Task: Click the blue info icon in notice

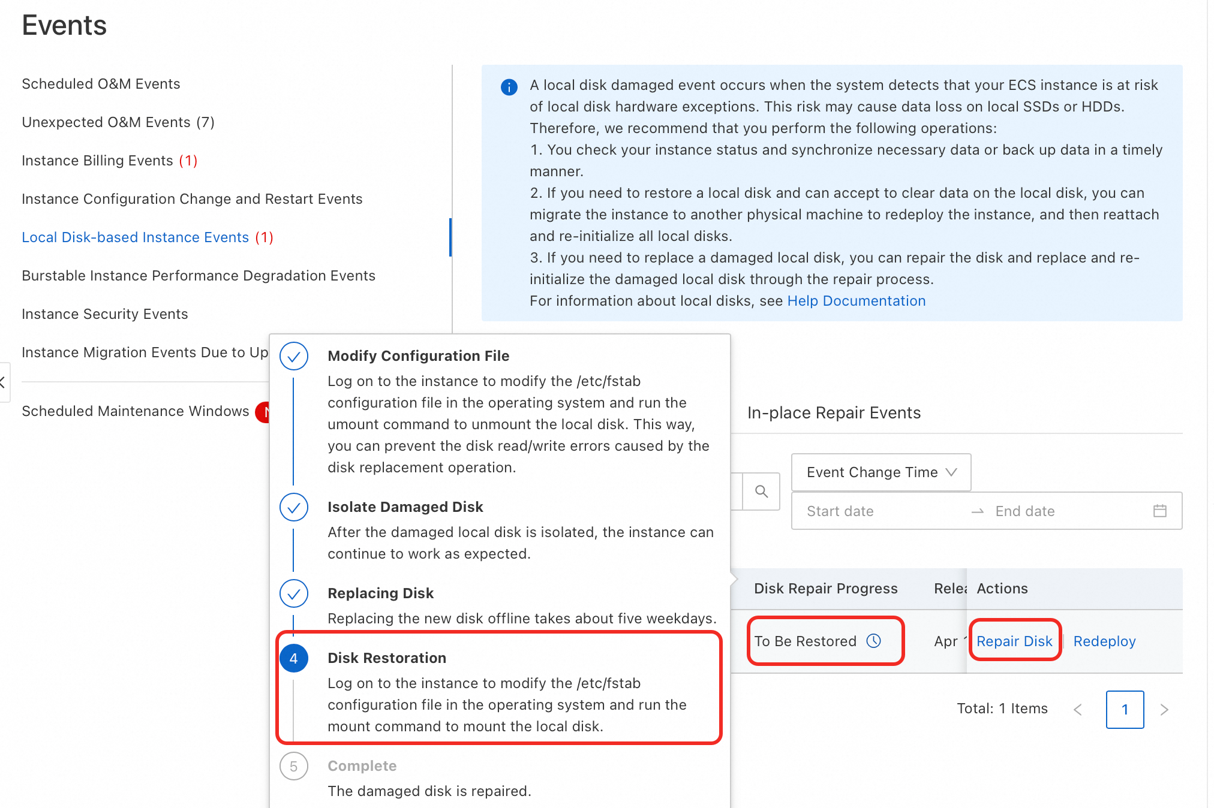Action: click(x=509, y=87)
